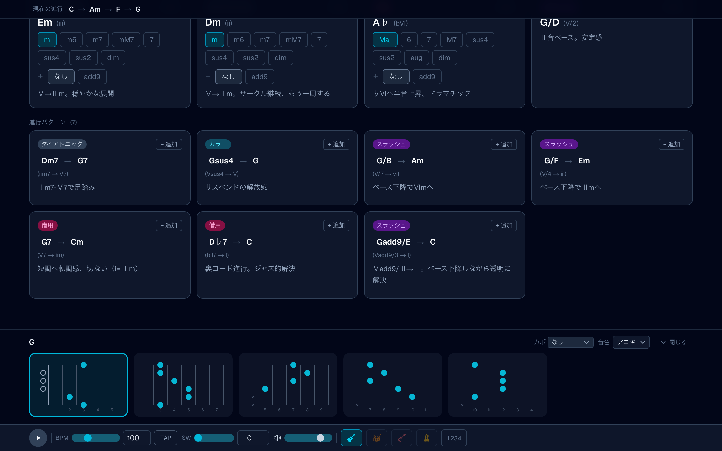This screenshot has width=722, height=451.
Task: Toggle the 1234 count-in button
Action: [454, 437]
